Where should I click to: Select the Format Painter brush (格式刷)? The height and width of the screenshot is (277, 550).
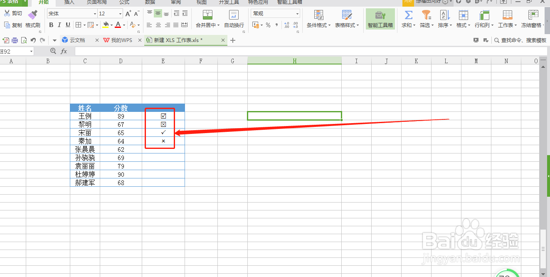[x=32, y=15]
